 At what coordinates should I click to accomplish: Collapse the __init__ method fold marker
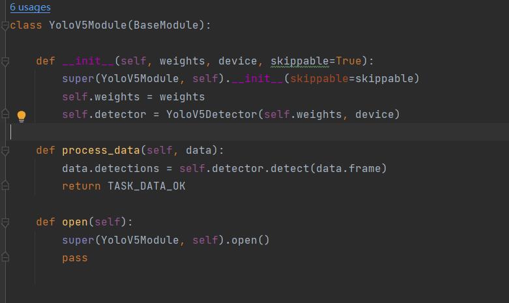coord(5,61)
